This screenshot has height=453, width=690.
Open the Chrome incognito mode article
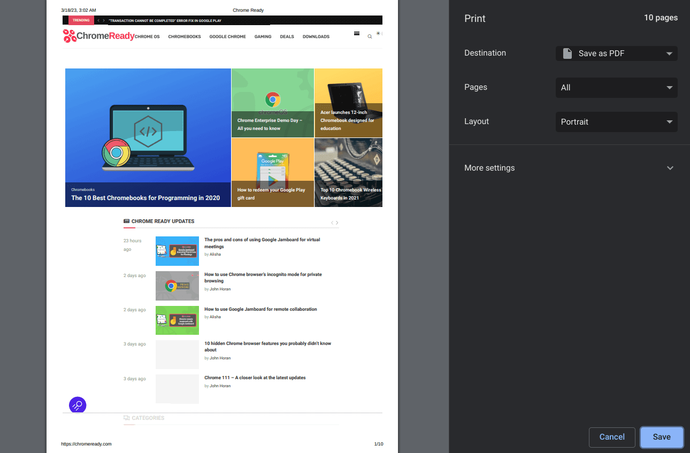(x=263, y=278)
